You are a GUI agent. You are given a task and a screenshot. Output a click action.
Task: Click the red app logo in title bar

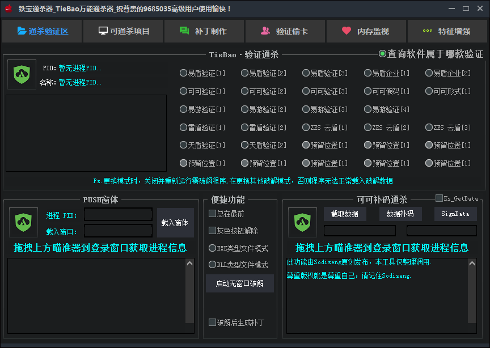tap(9, 9)
